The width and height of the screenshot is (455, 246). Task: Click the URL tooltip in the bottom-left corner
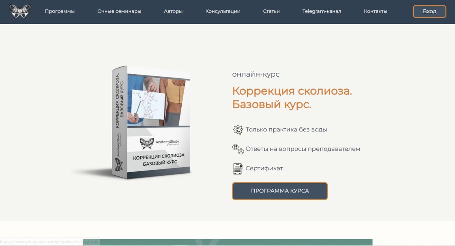(49, 241)
